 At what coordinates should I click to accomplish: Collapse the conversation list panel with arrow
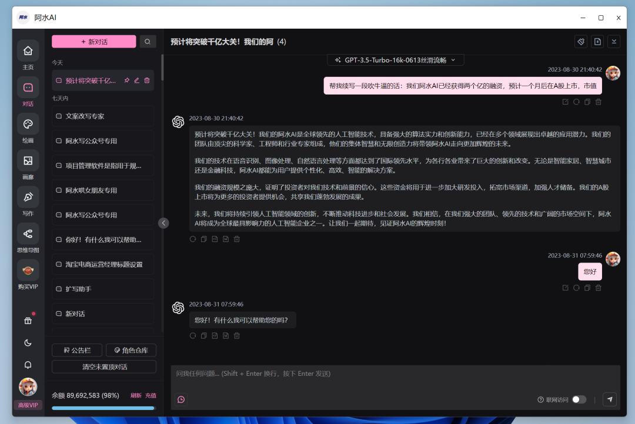pos(163,223)
